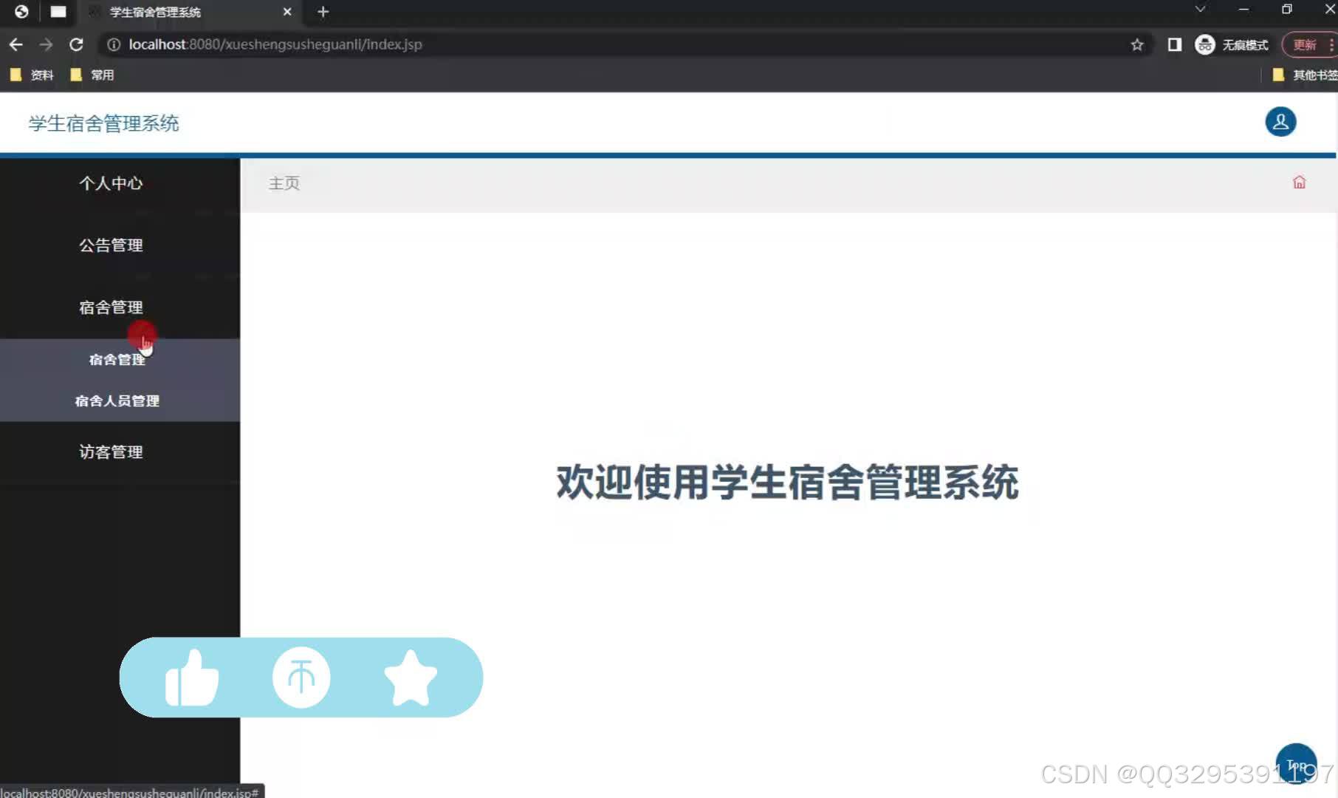The width and height of the screenshot is (1338, 798).
Task: Expand the 公告管理 sidebar menu
Action: (x=111, y=245)
